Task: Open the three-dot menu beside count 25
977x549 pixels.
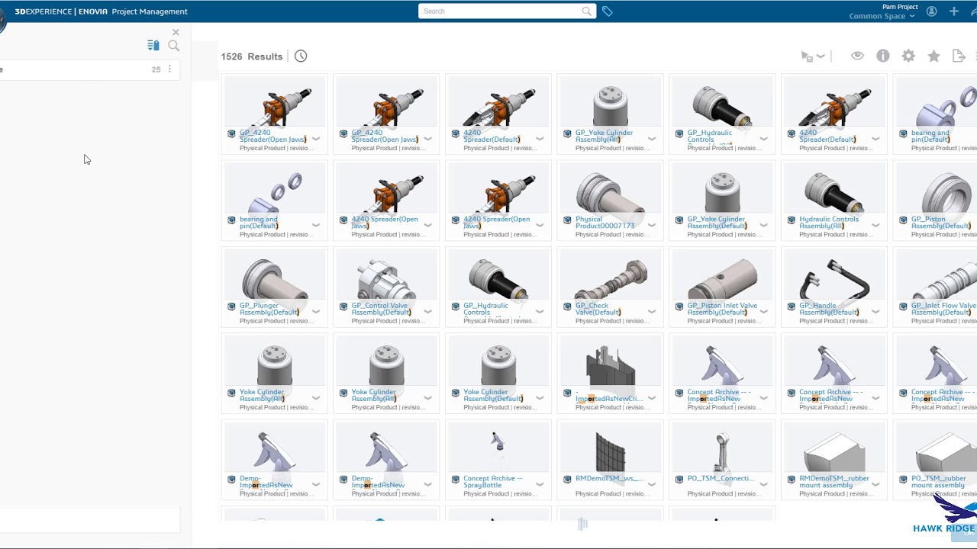Action: coord(169,69)
